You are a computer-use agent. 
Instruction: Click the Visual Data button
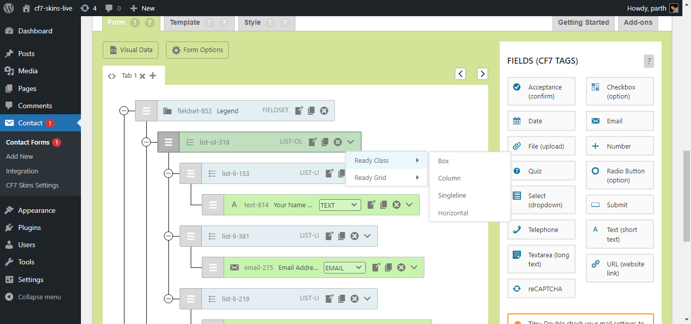131,50
